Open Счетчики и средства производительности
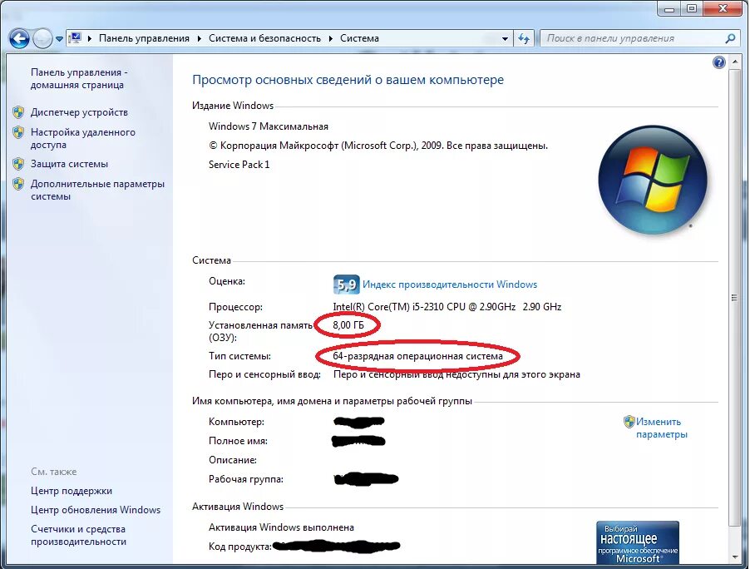Screen dimensions: 750x569 point(79,535)
